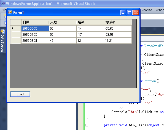Maximize the Form1 window
This screenshot has height=130, width=164.
click(x=130, y=13)
